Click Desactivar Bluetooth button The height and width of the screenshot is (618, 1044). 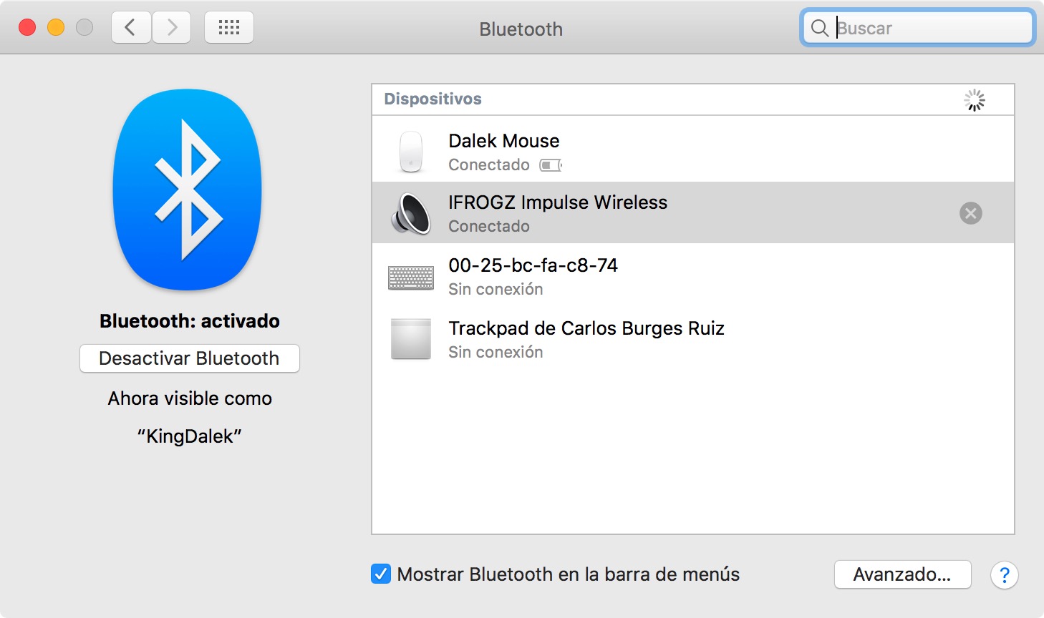(190, 358)
